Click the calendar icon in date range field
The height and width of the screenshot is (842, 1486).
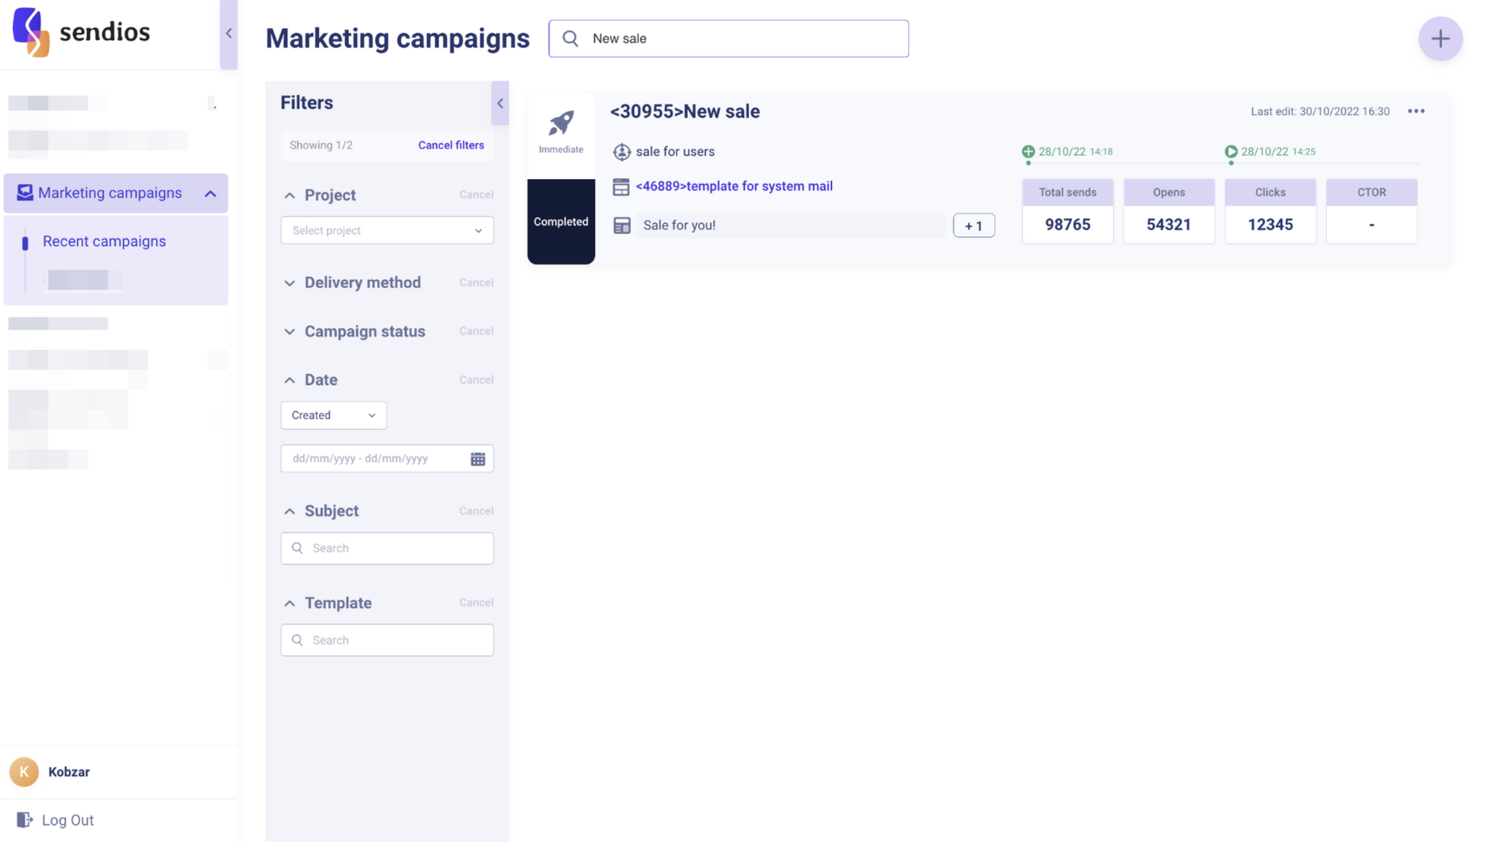click(477, 458)
